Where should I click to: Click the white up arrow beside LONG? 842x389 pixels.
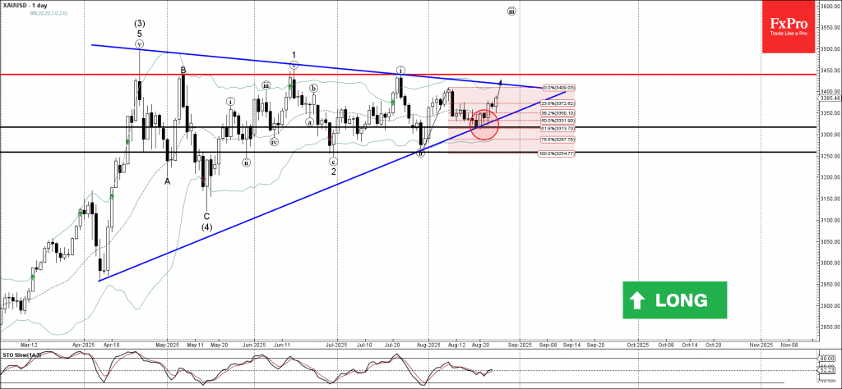[x=638, y=300]
